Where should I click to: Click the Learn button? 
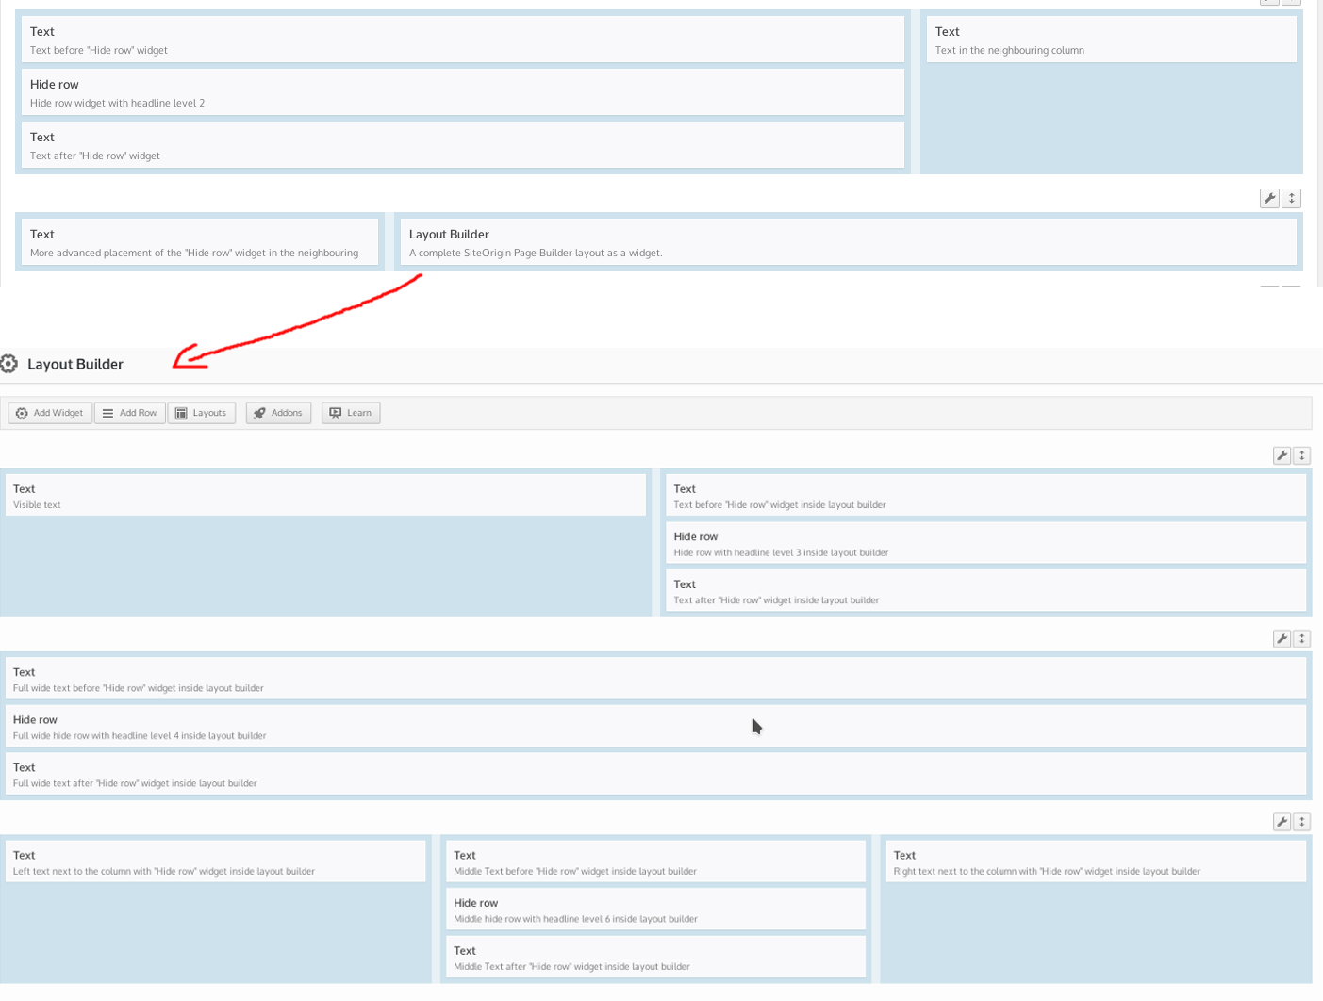pyautogui.click(x=351, y=413)
